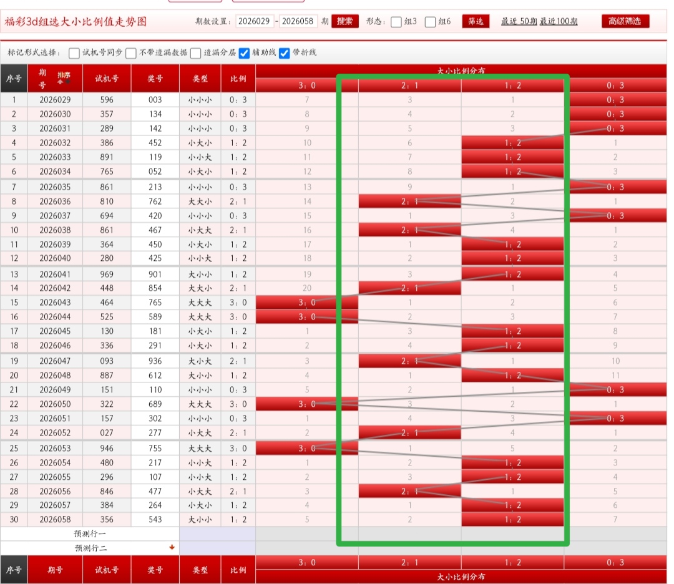Enable the 不带遗漏数据 checkbox
The height and width of the screenshot is (584, 674).
(131, 53)
